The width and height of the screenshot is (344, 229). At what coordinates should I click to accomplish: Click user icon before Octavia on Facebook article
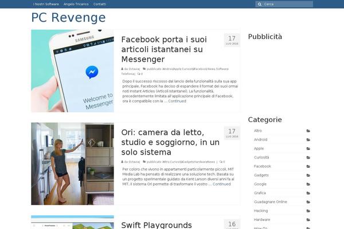click(x=122, y=69)
